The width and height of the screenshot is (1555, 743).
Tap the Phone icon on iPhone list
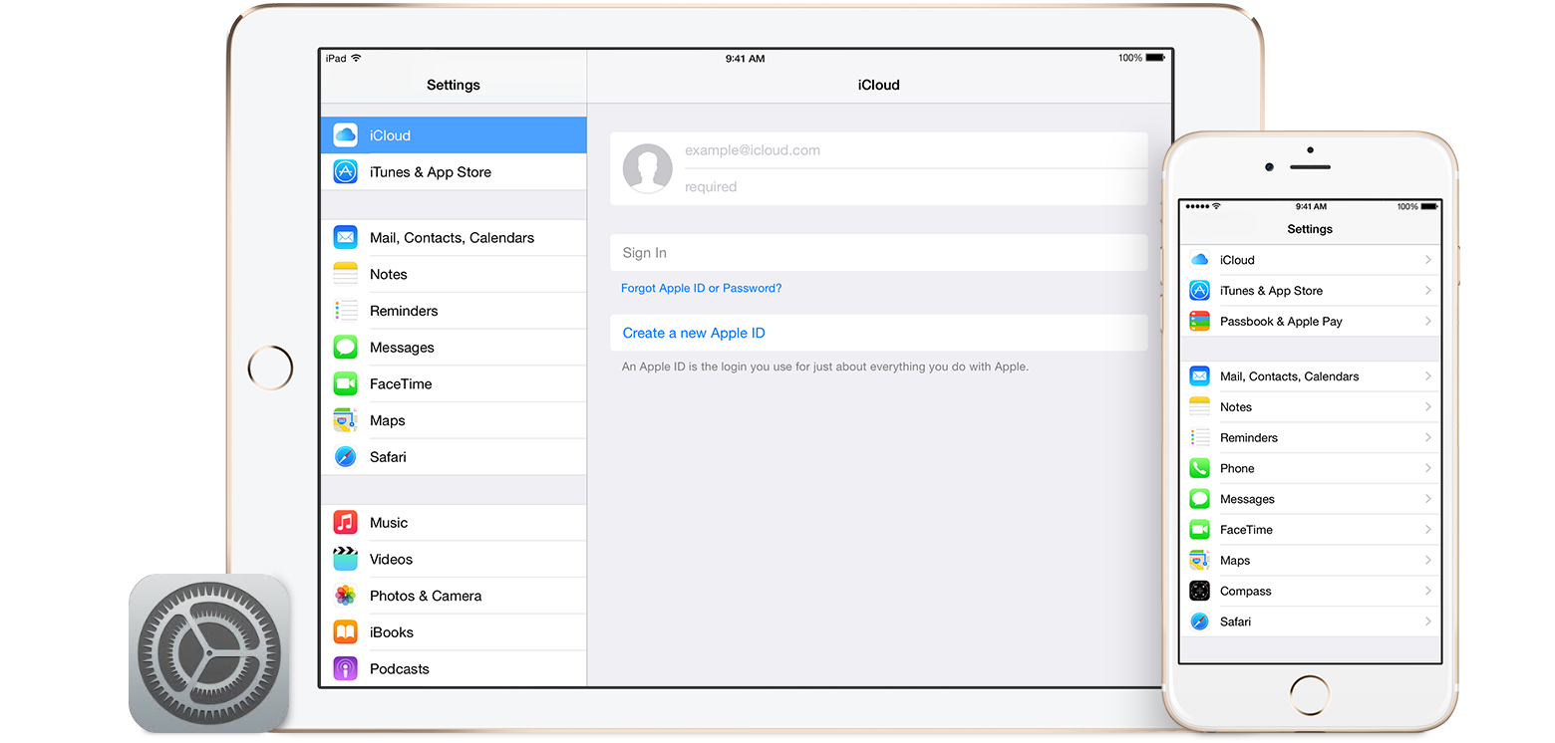tap(1200, 468)
